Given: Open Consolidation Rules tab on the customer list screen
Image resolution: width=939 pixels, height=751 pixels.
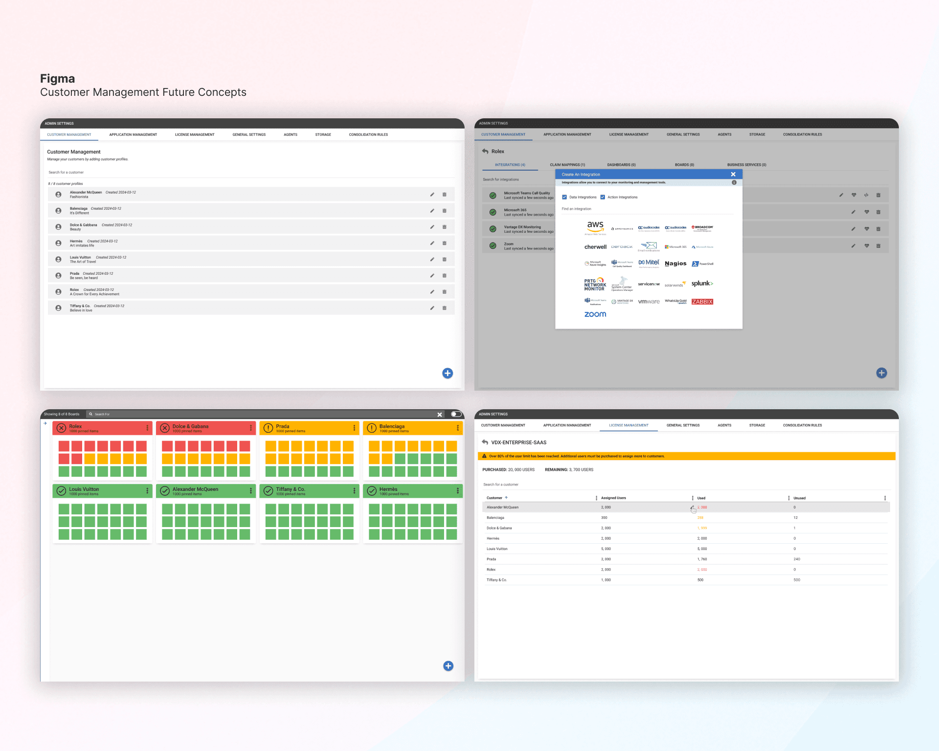Looking at the screenshot, I should (368, 135).
